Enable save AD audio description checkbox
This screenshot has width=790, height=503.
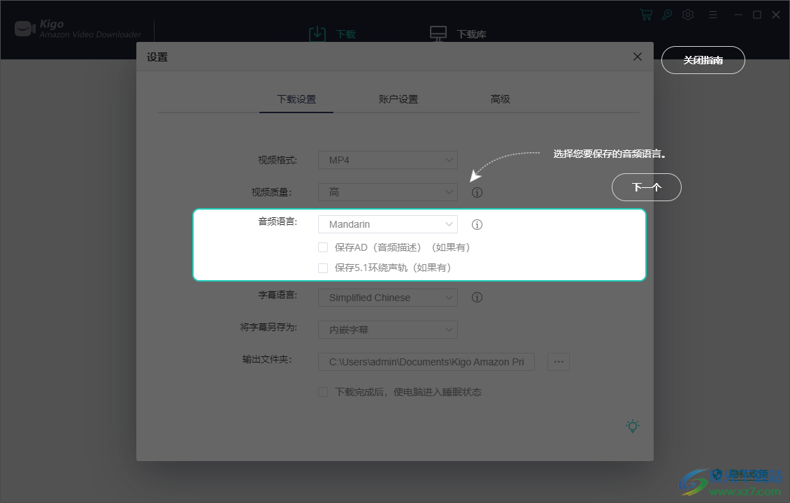point(323,247)
